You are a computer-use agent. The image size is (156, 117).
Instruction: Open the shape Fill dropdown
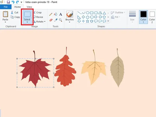coord(115,17)
